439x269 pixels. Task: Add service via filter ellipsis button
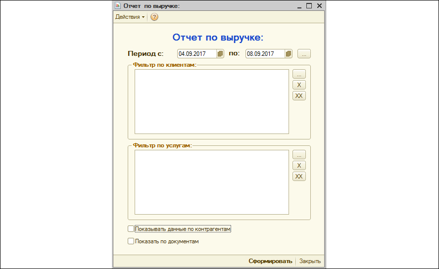point(299,155)
